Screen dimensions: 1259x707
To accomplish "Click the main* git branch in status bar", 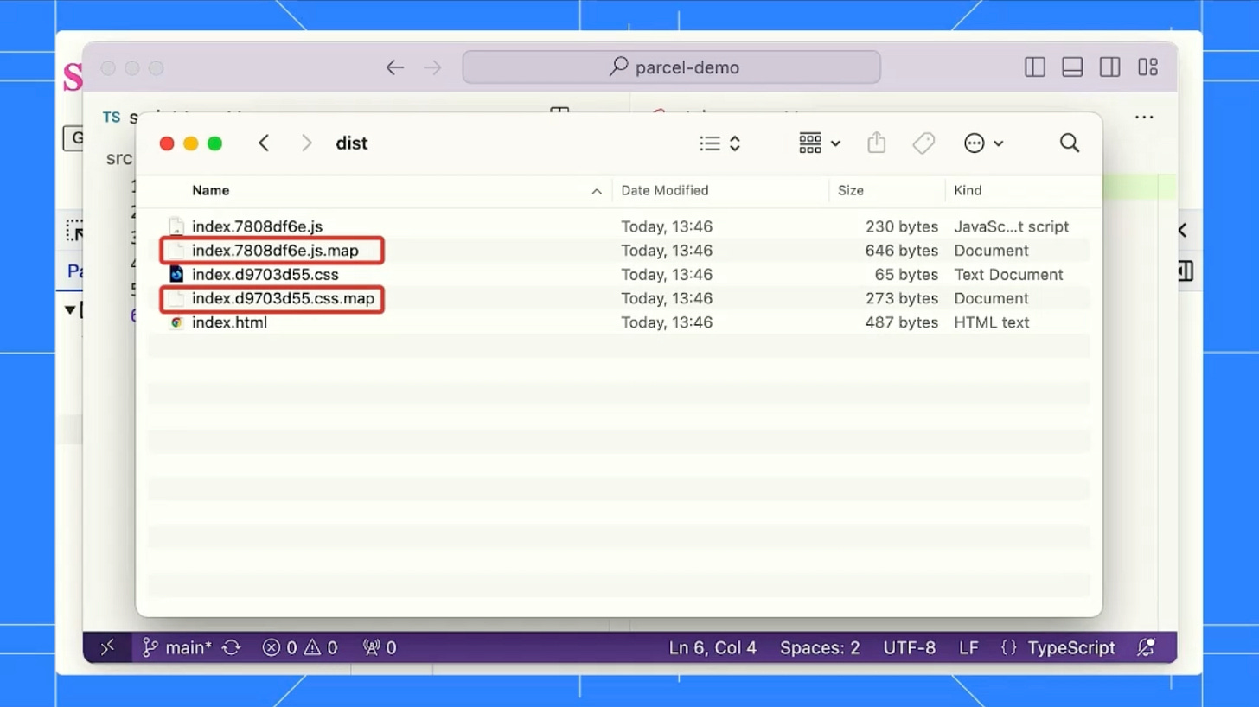I will [177, 647].
